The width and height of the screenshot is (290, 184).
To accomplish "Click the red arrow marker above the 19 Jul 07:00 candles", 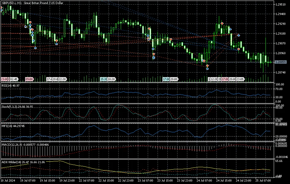I will tap(30, 22).
